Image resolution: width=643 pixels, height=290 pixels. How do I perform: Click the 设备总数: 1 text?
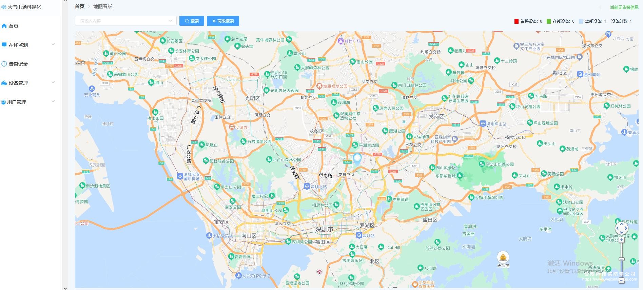click(x=621, y=21)
